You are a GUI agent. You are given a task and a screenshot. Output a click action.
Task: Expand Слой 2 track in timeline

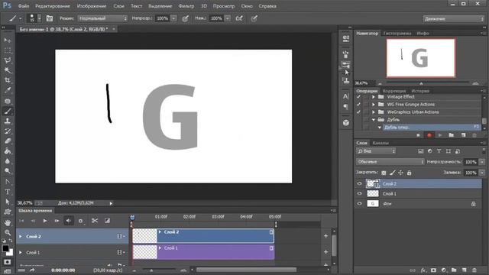pos(21,237)
